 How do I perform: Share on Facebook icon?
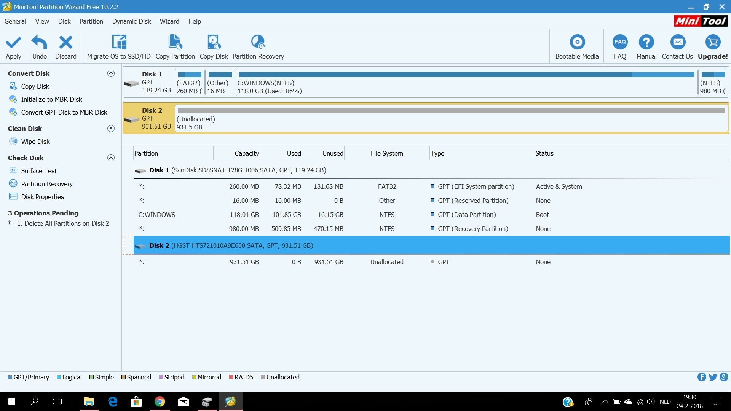tap(702, 377)
